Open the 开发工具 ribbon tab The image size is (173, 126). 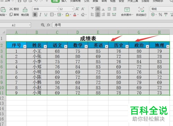[133, 1]
